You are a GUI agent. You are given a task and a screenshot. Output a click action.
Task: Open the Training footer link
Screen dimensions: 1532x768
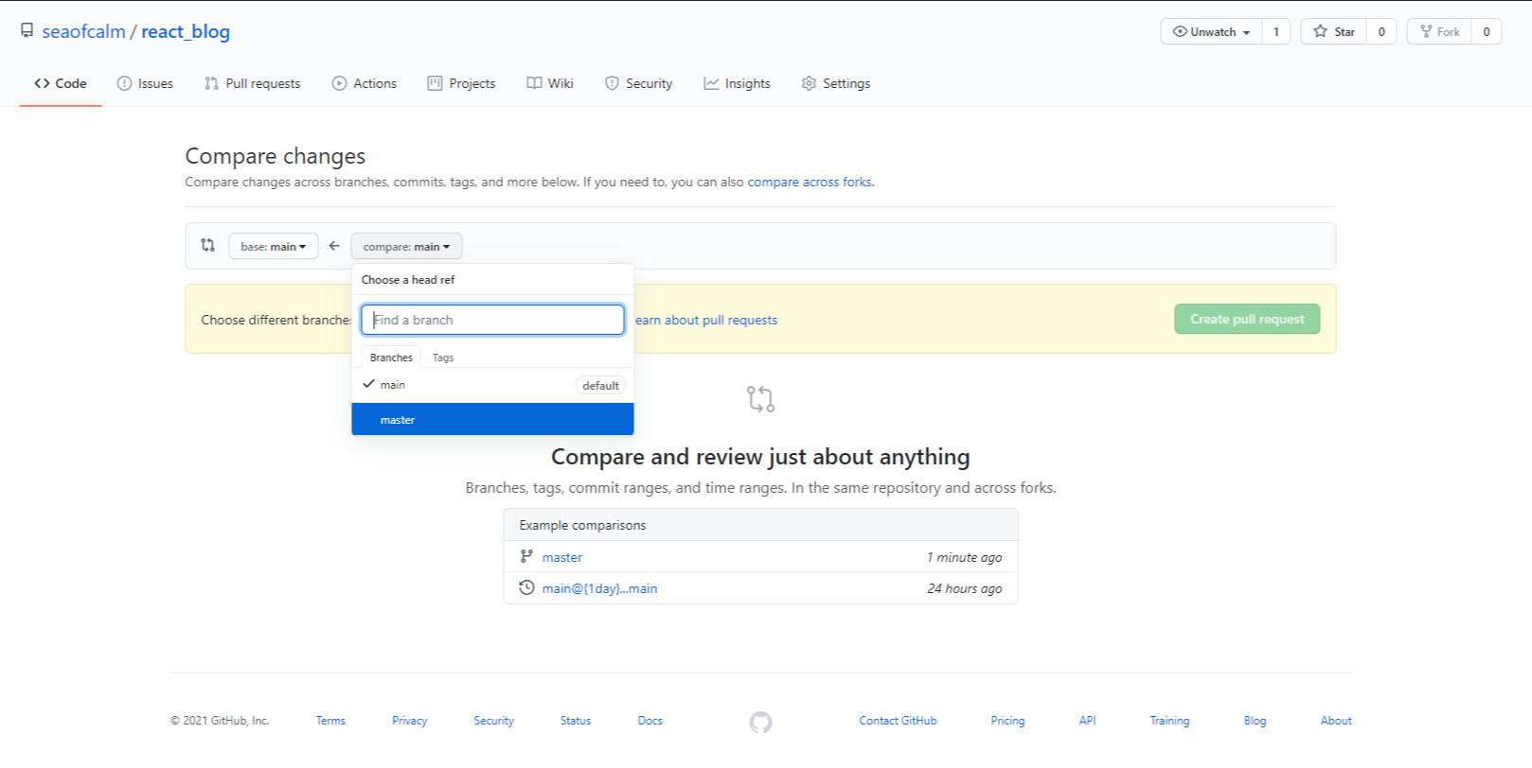click(x=1169, y=721)
